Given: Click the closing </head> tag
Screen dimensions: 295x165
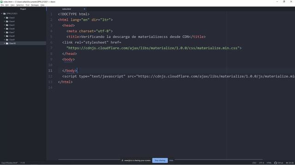Looking at the screenshot, I should tap(70, 54).
